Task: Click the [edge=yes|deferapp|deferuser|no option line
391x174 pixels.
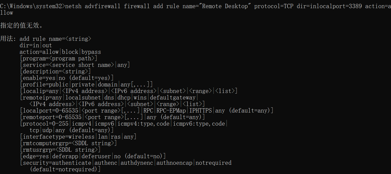Action: (x=93, y=156)
